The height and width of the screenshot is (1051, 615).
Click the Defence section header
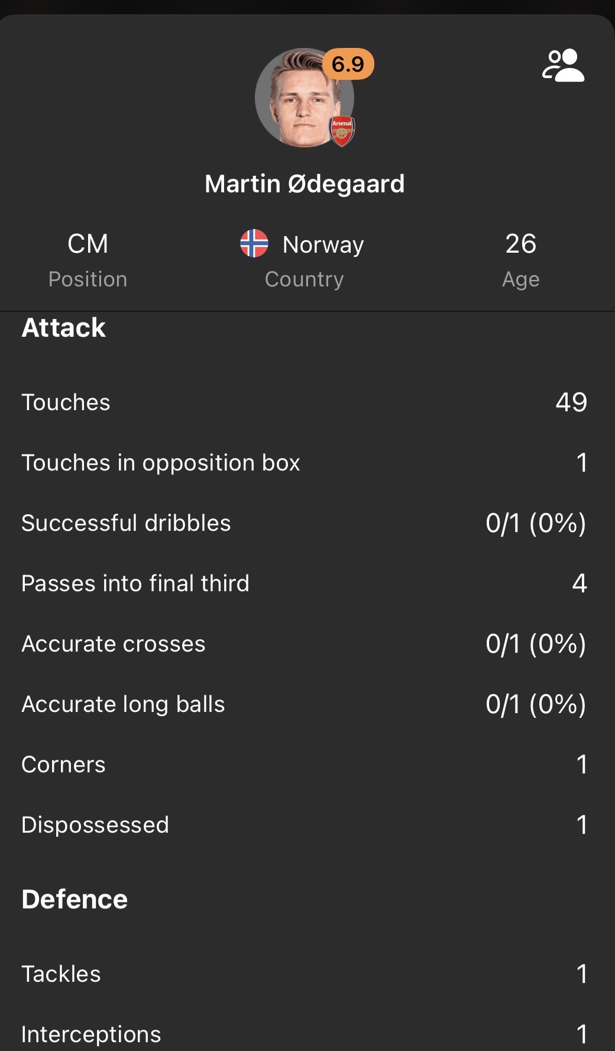tap(75, 900)
